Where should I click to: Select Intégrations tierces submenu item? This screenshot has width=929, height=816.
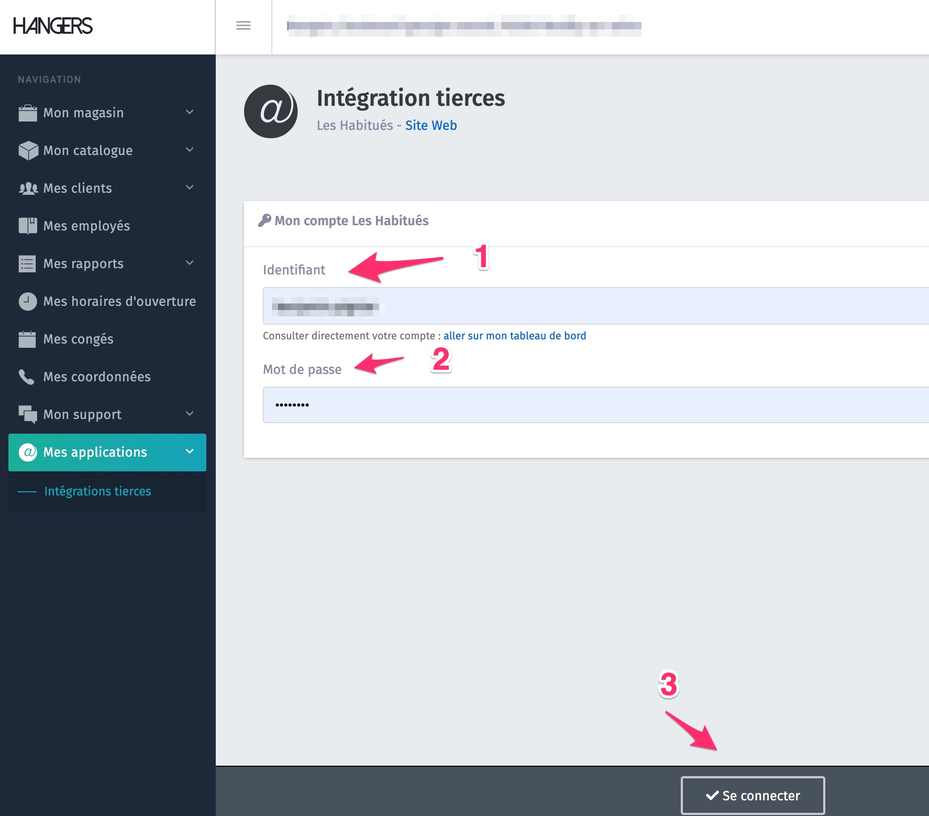(x=97, y=491)
